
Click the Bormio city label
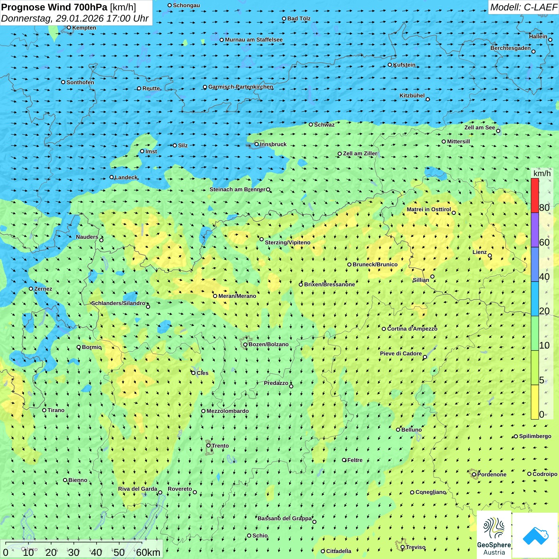pos(91,347)
